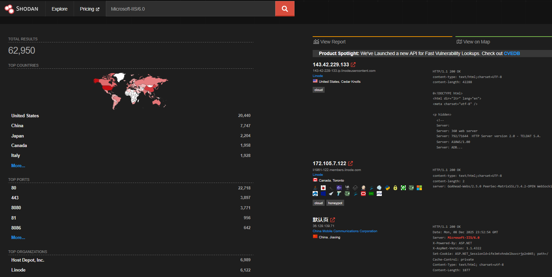Switch to the View on Map tab
The height and width of the screenshot is (277, 552).
click(473, 42)
